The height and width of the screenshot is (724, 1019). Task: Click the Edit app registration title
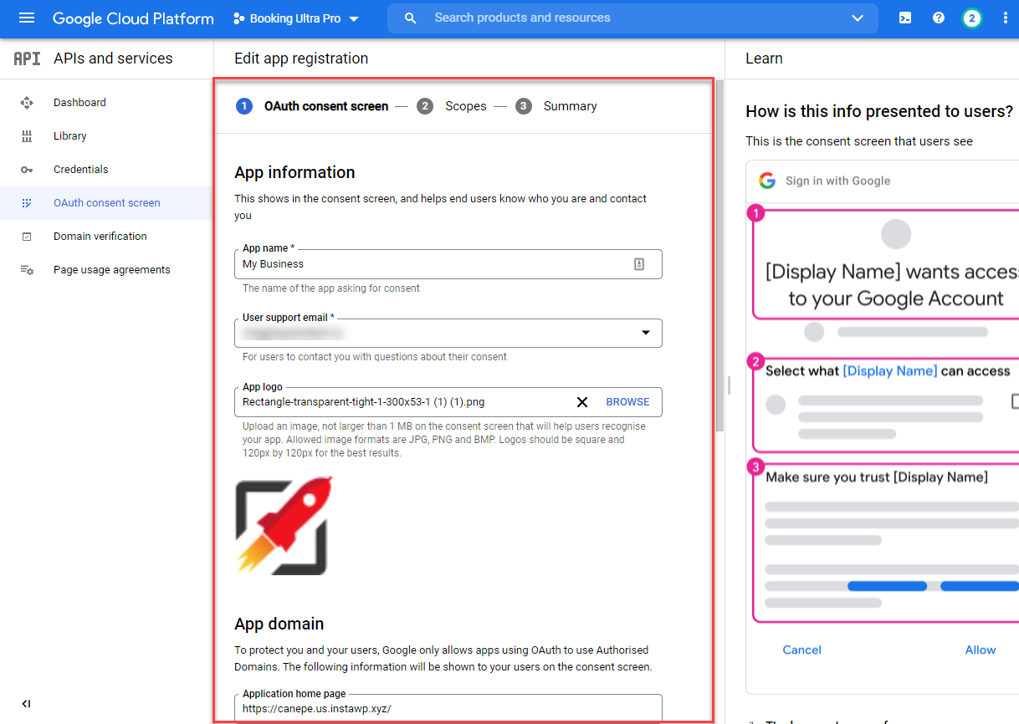click(301, 59)
